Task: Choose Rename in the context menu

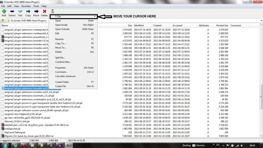Action: (73, 39)
